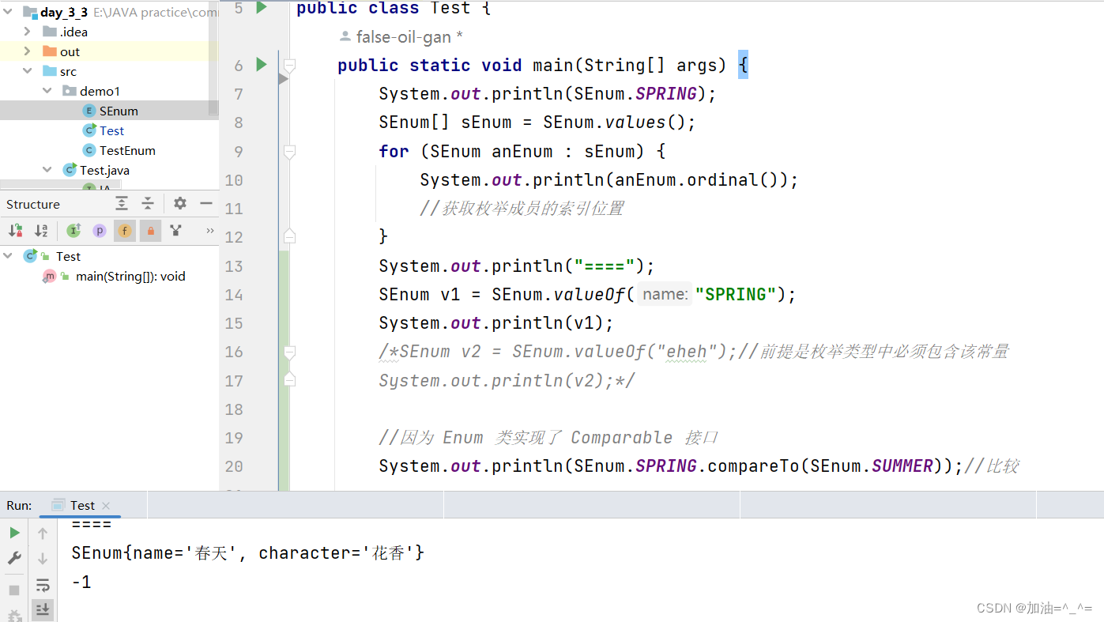Click the run gutter arrow beside class Test
This screenshot has height=622, width=1104.
262,8
